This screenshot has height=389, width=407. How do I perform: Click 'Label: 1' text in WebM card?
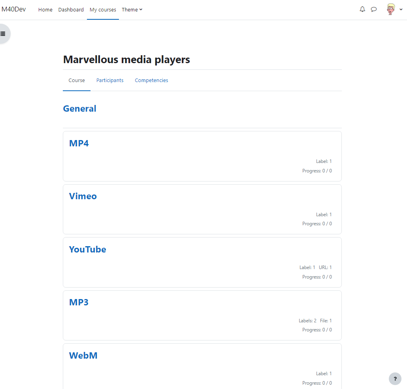pyautogui.click(x=324, y=374)
